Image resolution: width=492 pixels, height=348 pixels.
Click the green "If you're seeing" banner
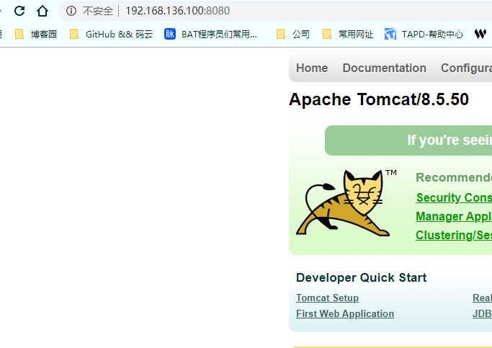pos(408,140)
